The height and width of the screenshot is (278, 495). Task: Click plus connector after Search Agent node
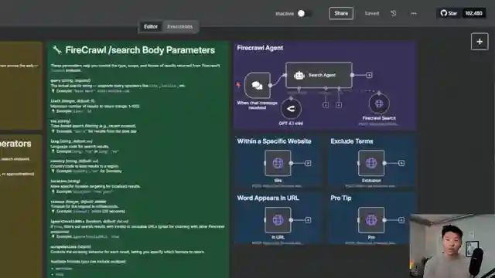point(369,75)
